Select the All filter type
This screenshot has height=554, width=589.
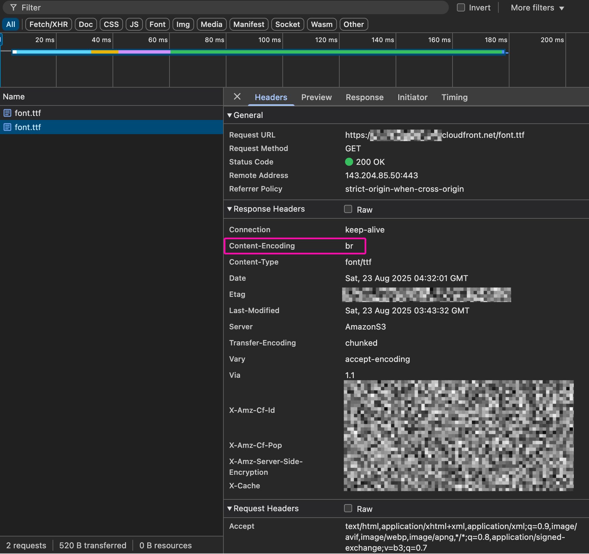(x=11, y=24)
